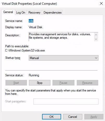
Task: Switch to the Log On tab
Action: [21, 13]
